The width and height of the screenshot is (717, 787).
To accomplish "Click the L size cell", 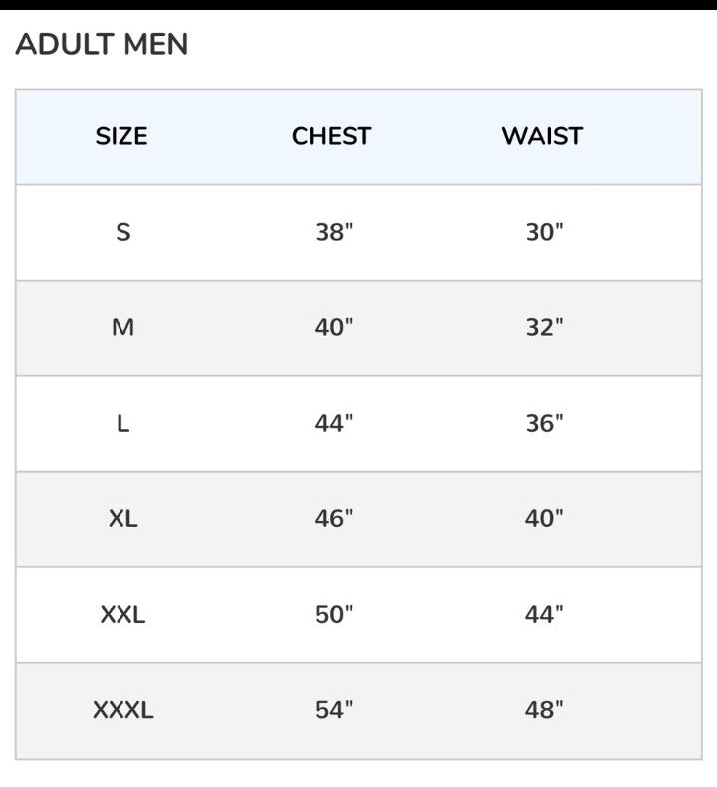I will [x=122, y=424].
